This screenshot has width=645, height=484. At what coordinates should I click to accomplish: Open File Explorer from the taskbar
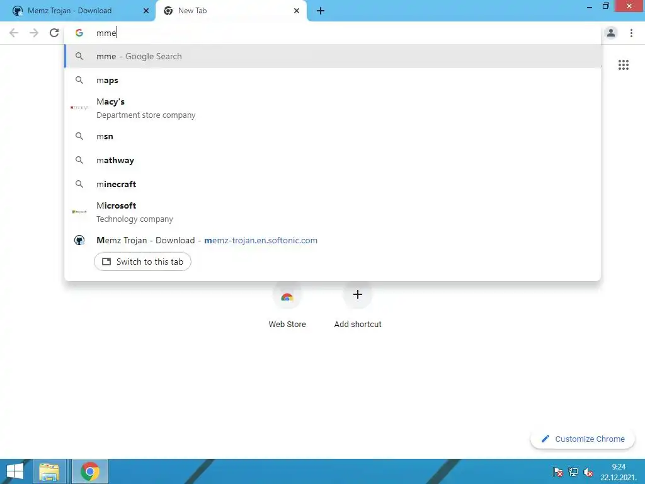click(49, 471)
